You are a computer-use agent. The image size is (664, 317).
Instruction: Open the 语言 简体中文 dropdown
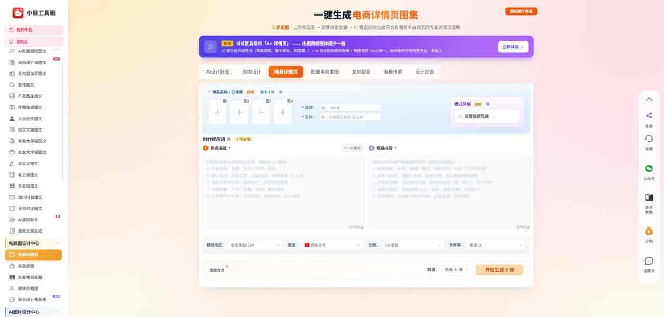pyautogui.click(x=332, y=245)
